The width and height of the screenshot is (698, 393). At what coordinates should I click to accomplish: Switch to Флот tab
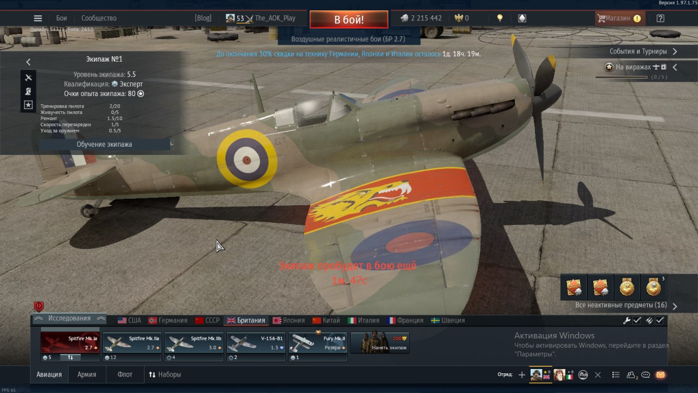pyautogui.click(x=125, y=374)
